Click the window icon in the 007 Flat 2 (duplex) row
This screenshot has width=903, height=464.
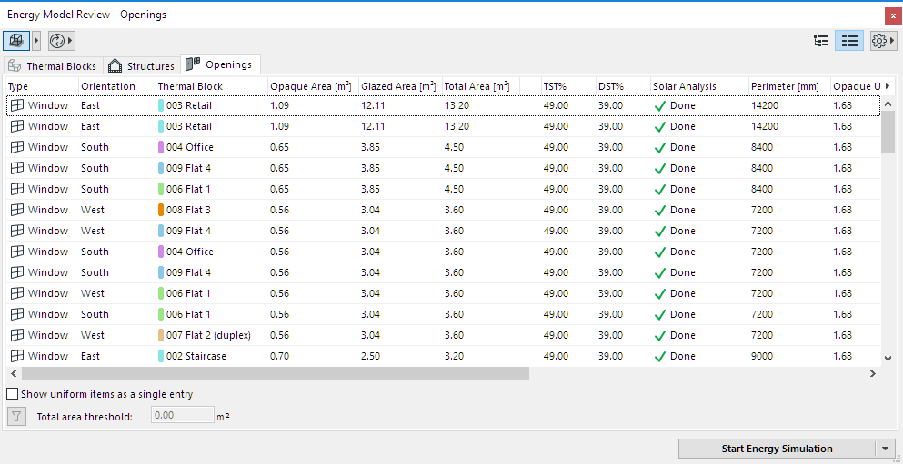point(17,335)
